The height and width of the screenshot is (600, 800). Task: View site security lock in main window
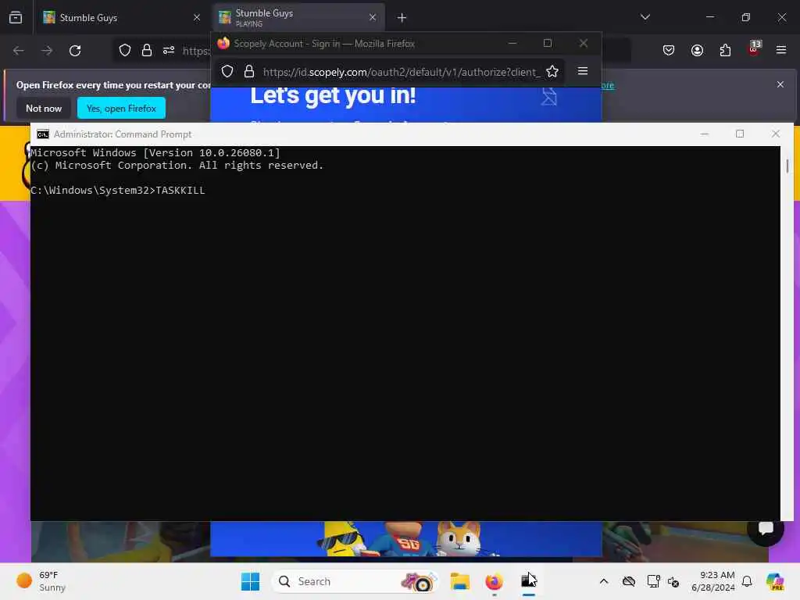[x=147, y=51]
